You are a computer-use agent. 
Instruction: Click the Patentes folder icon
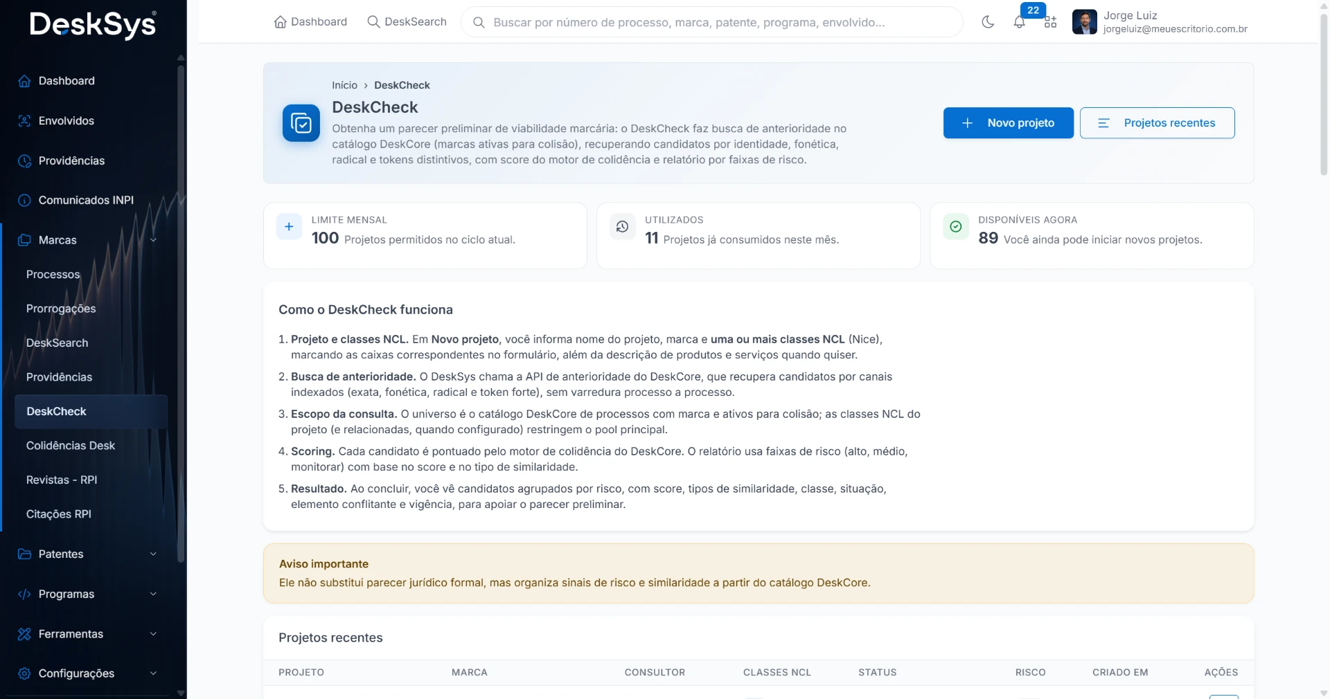pos(24,554)
